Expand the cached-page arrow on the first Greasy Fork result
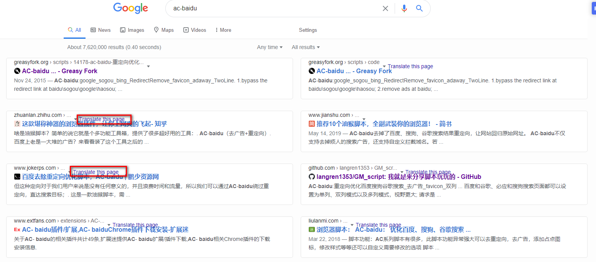 [x=148, y=66]
